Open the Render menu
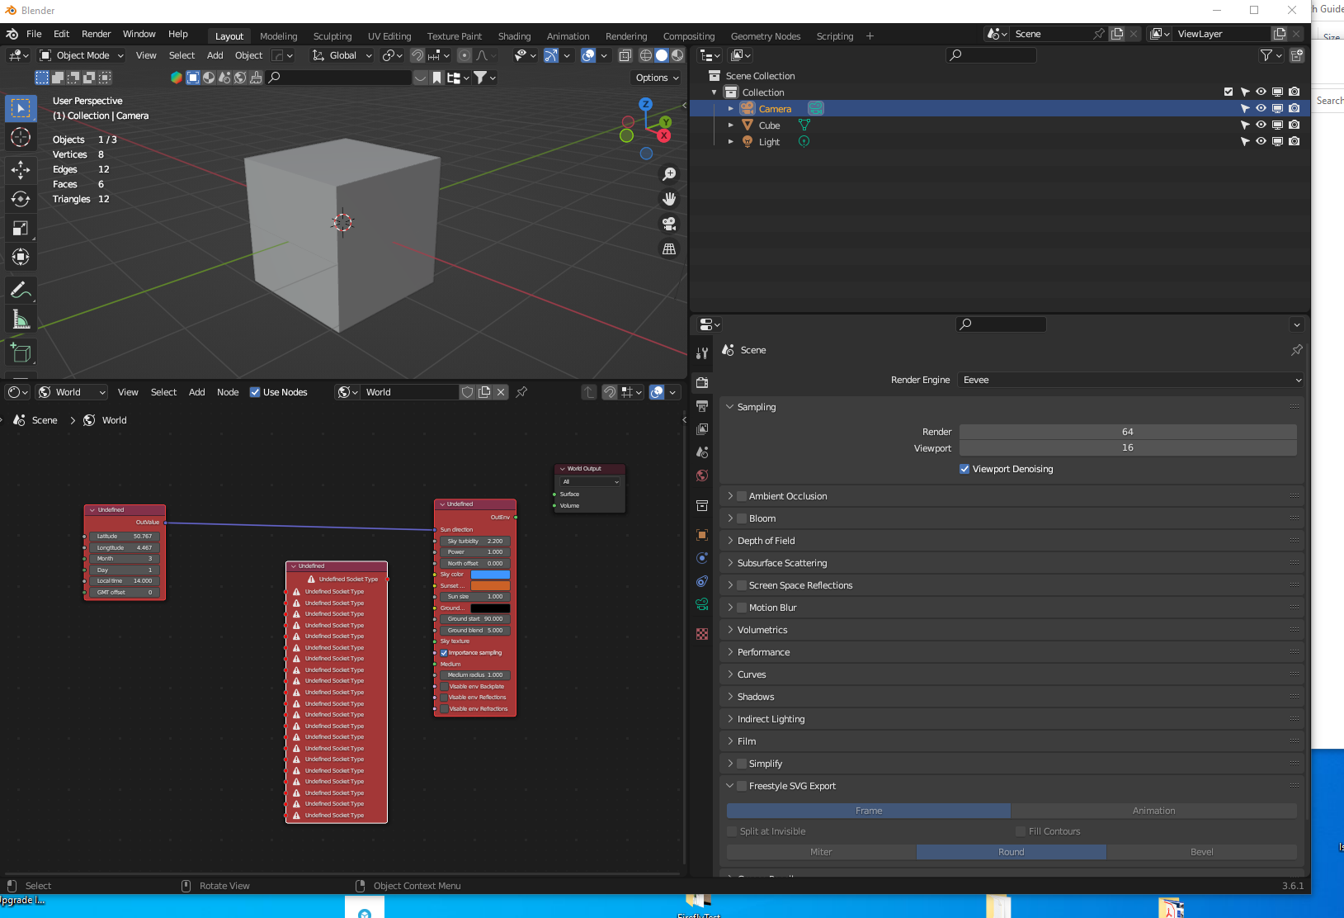The width and height of the screenshot is (1344, 918). 96,34
